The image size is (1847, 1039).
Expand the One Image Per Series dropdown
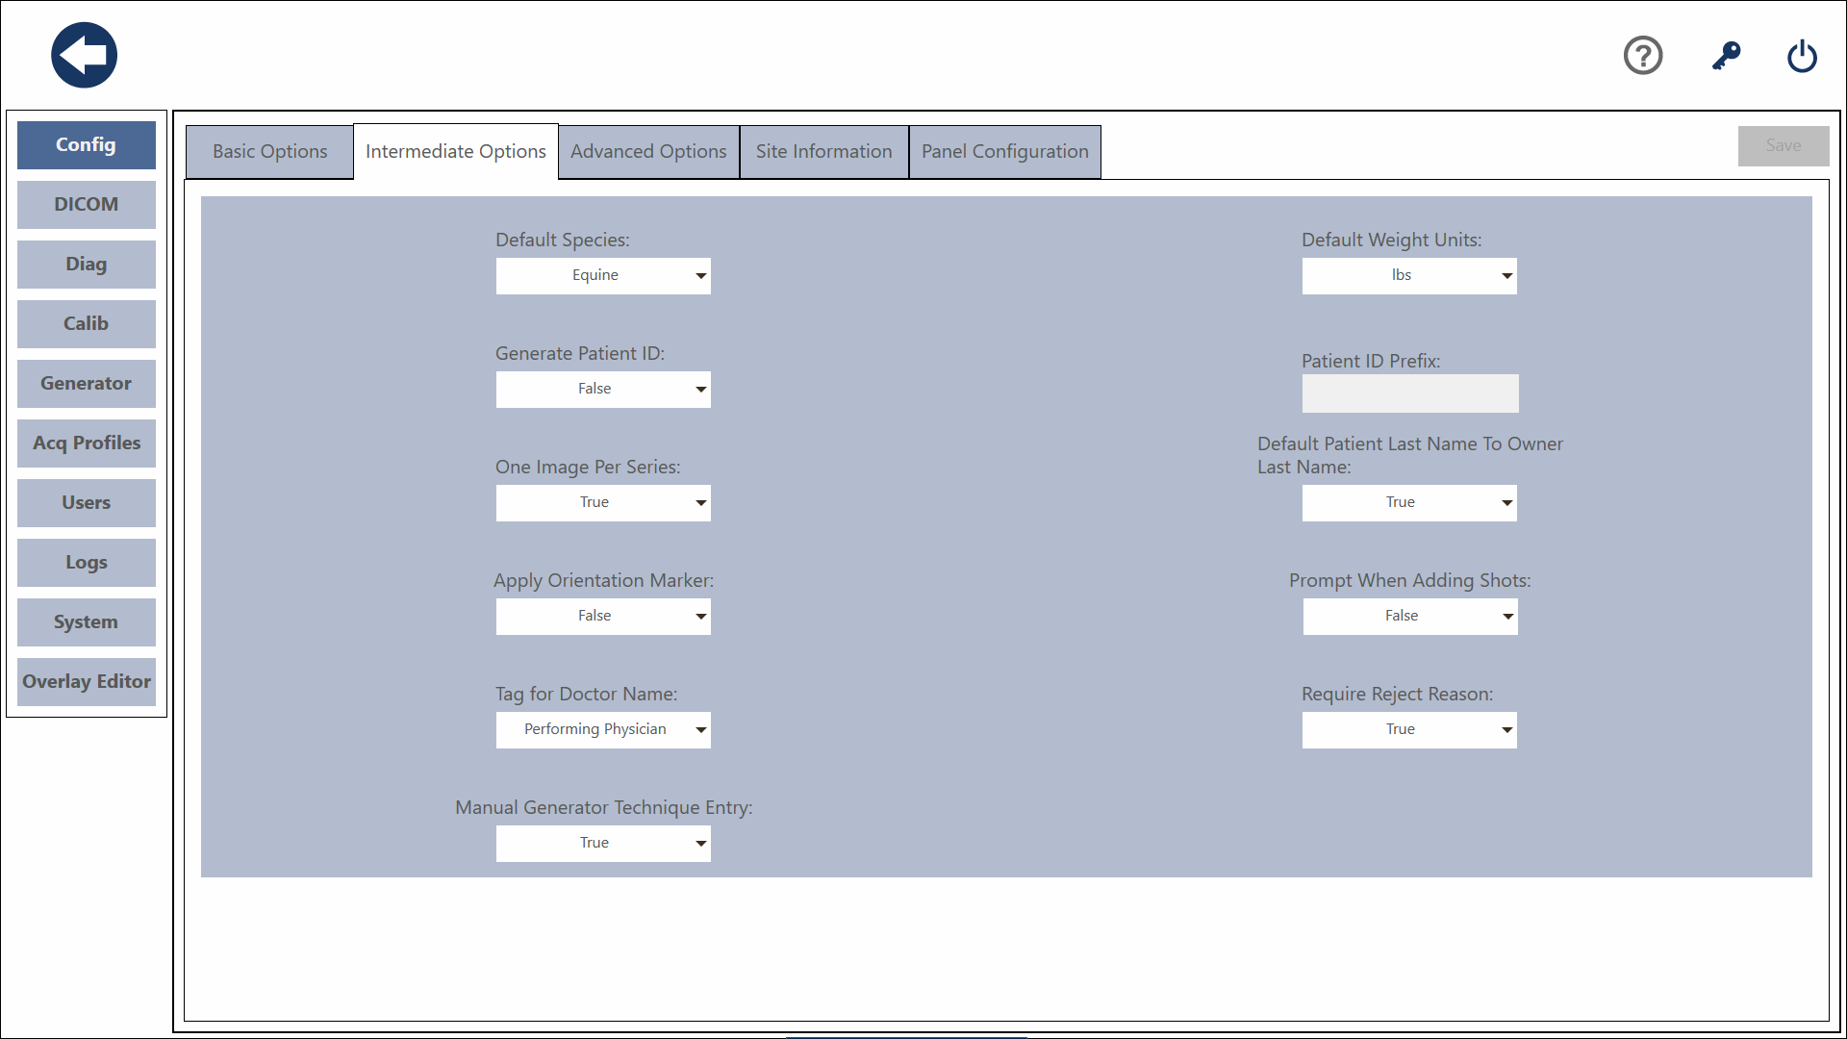[603, 503]
